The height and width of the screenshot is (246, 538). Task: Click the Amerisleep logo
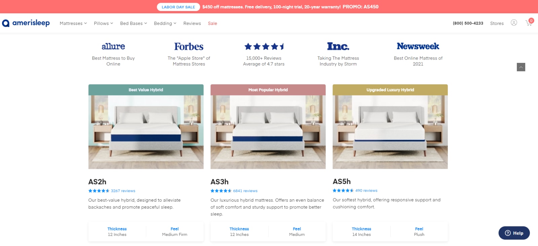[26, 23]
